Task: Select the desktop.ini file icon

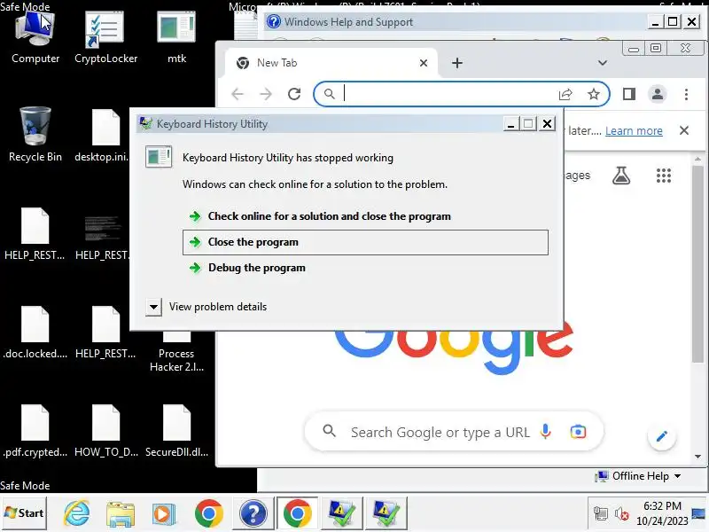Action: [105, 136]
